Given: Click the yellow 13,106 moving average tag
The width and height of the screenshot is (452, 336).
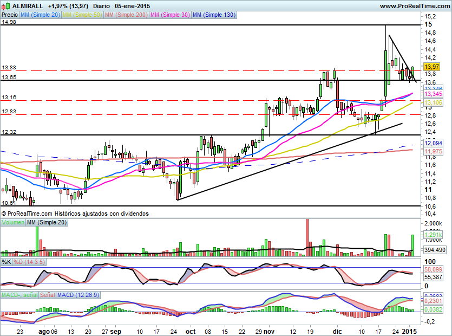Looking at the screenshot, I should (433, 102).
